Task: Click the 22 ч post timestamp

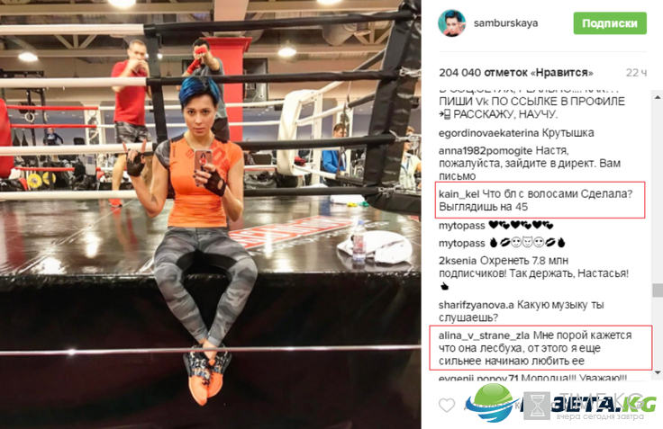Action: 636,73
